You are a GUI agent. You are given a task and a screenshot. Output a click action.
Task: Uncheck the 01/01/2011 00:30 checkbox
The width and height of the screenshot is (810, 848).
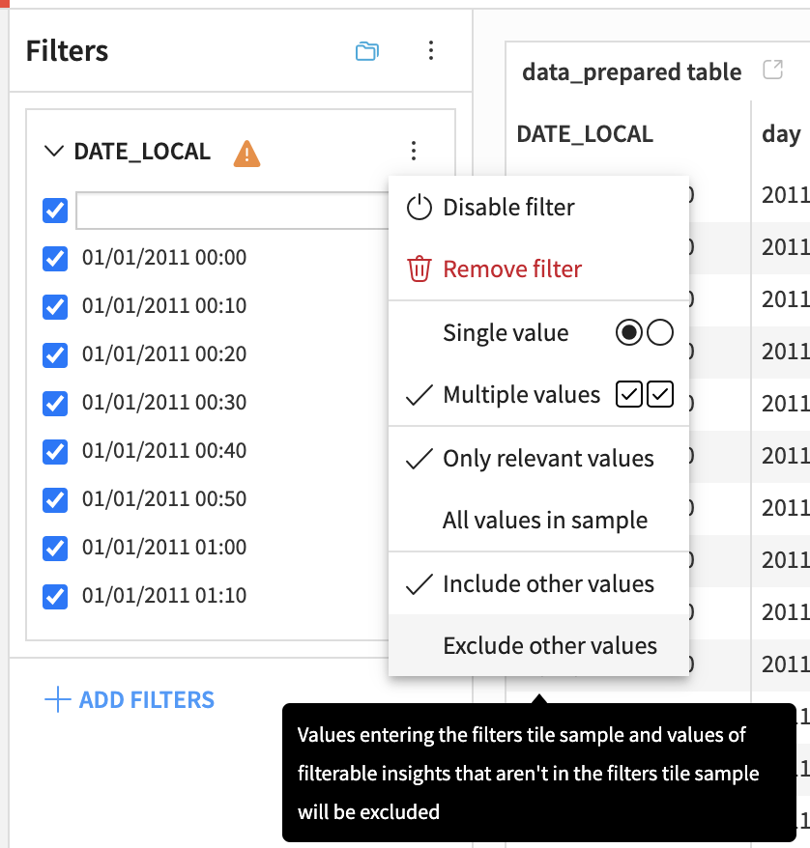pos(55,404)
